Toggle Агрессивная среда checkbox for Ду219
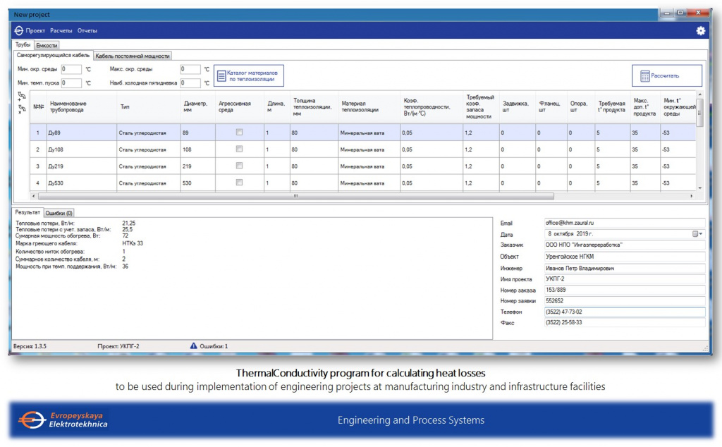 (239, 165)
